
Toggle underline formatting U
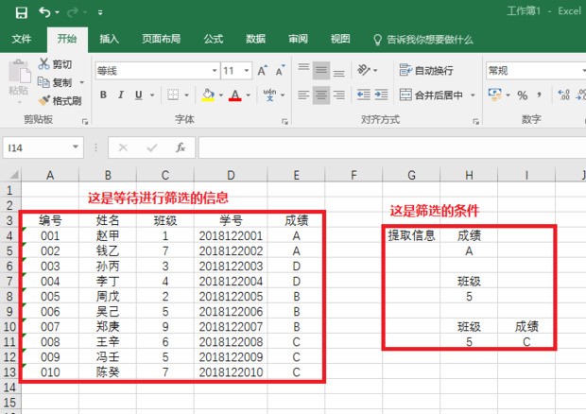[139, 95]
